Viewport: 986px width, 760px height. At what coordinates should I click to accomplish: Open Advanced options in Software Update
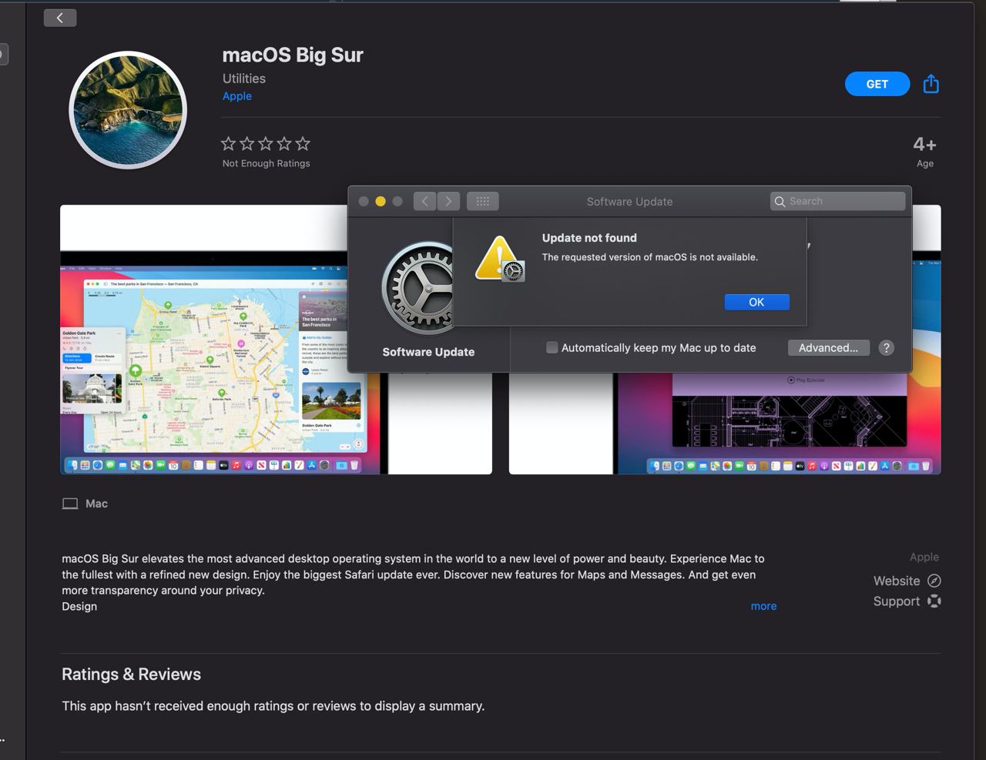[x=828, y=347]
